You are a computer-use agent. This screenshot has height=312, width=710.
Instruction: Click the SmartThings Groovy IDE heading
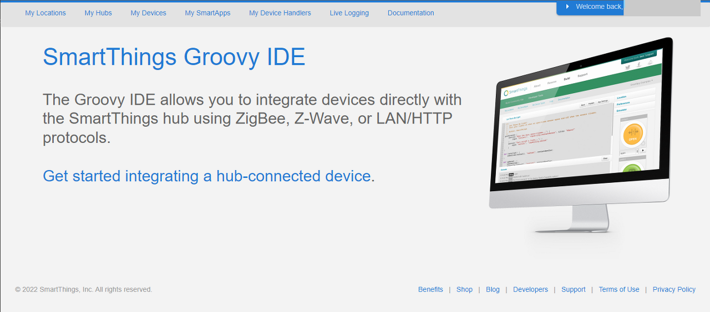174,57
